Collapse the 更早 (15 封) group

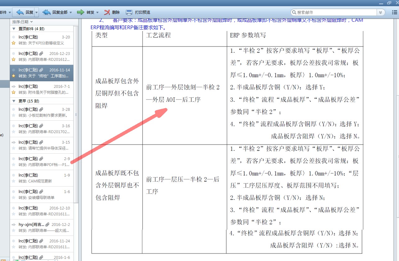coord(14,101)
